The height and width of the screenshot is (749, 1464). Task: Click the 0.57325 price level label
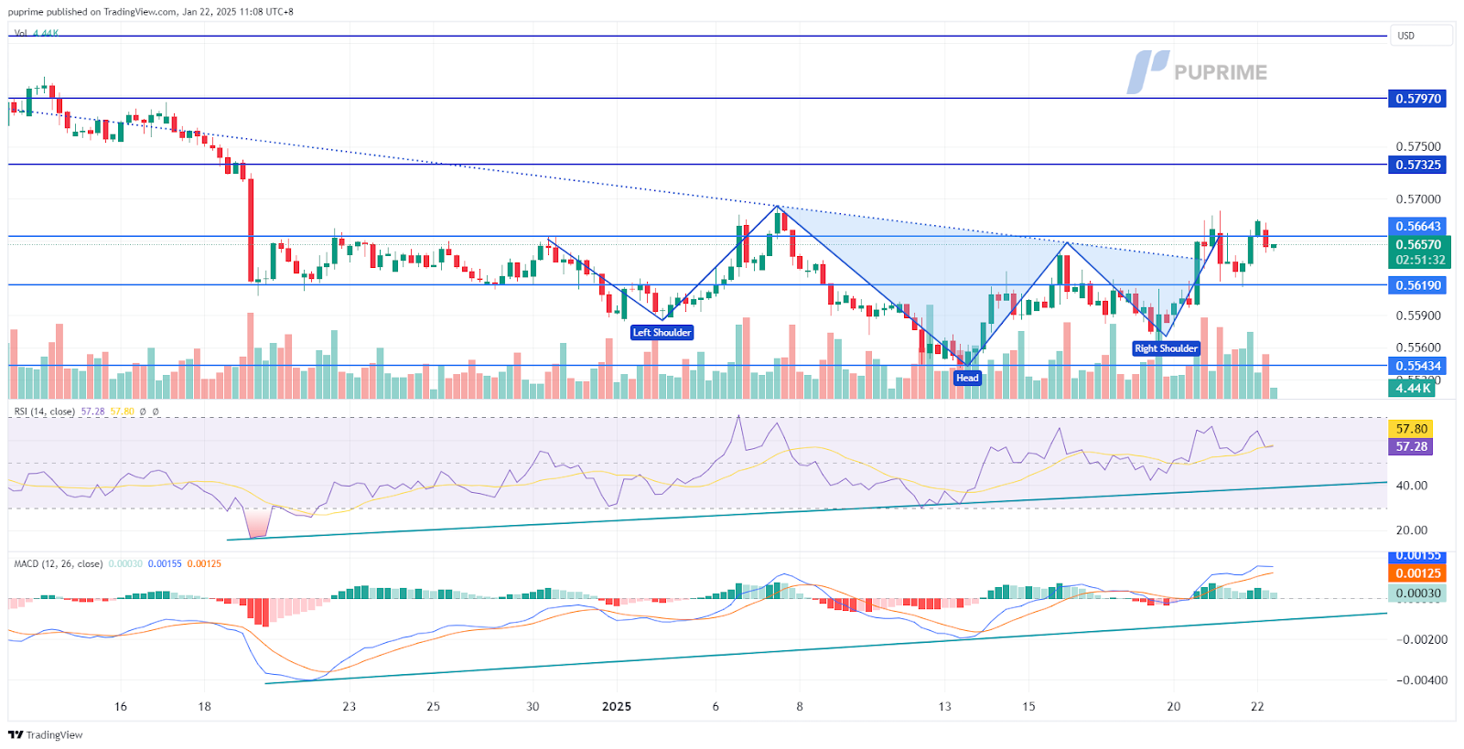coord(1416,165)
